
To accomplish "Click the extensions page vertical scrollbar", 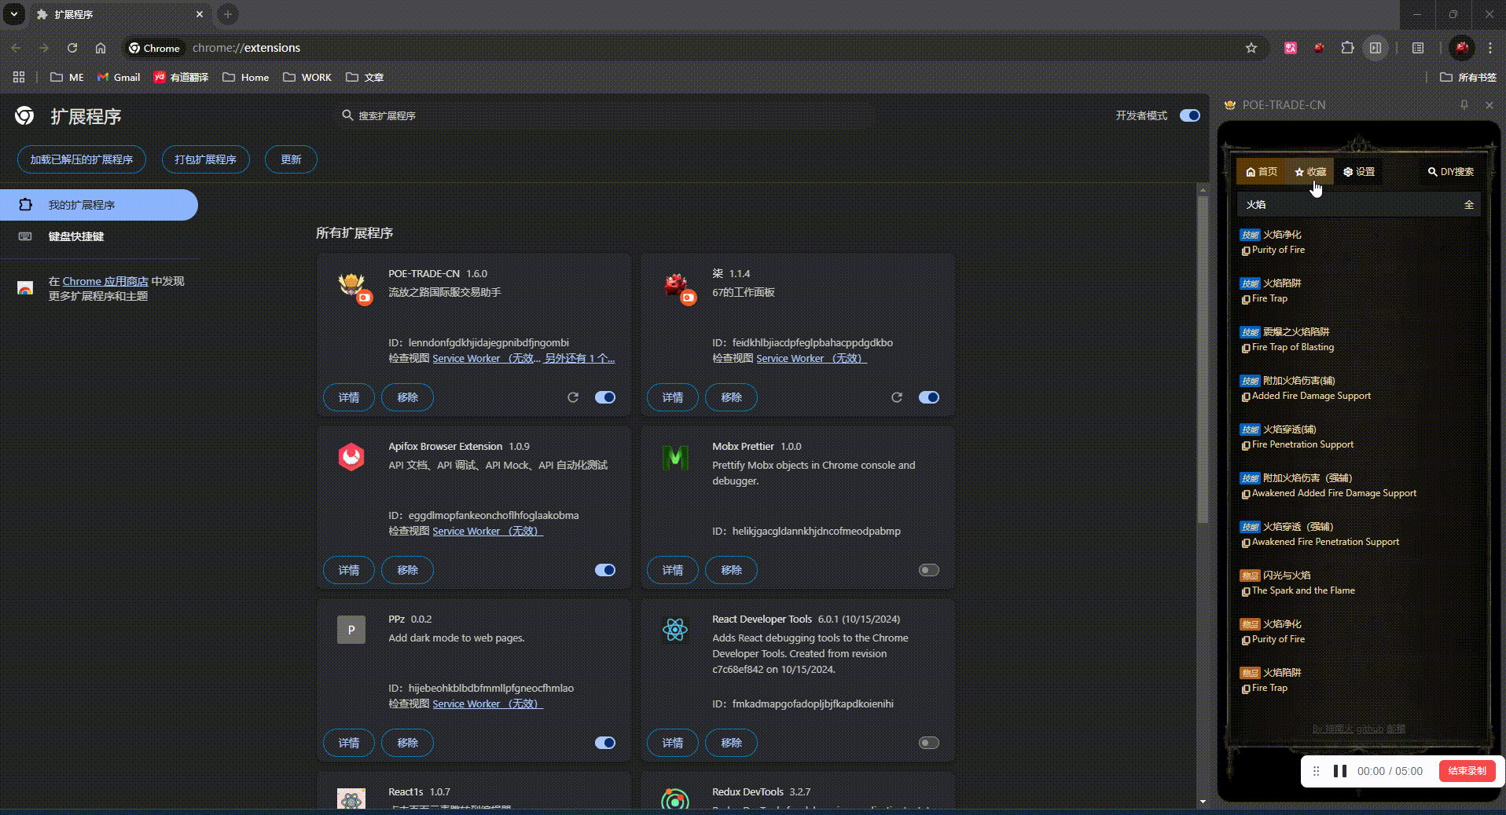I will 1203,360.
